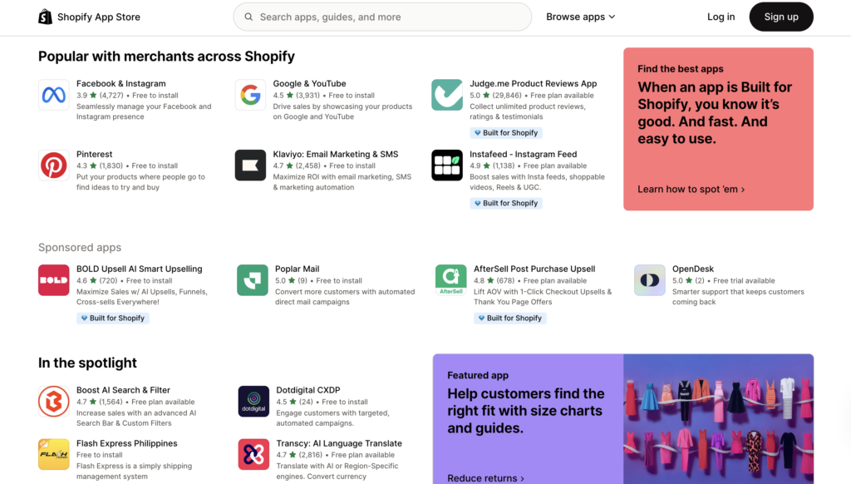Click into the search apps field
Viewport: 851px width, 484px height.
coord(382,17)
